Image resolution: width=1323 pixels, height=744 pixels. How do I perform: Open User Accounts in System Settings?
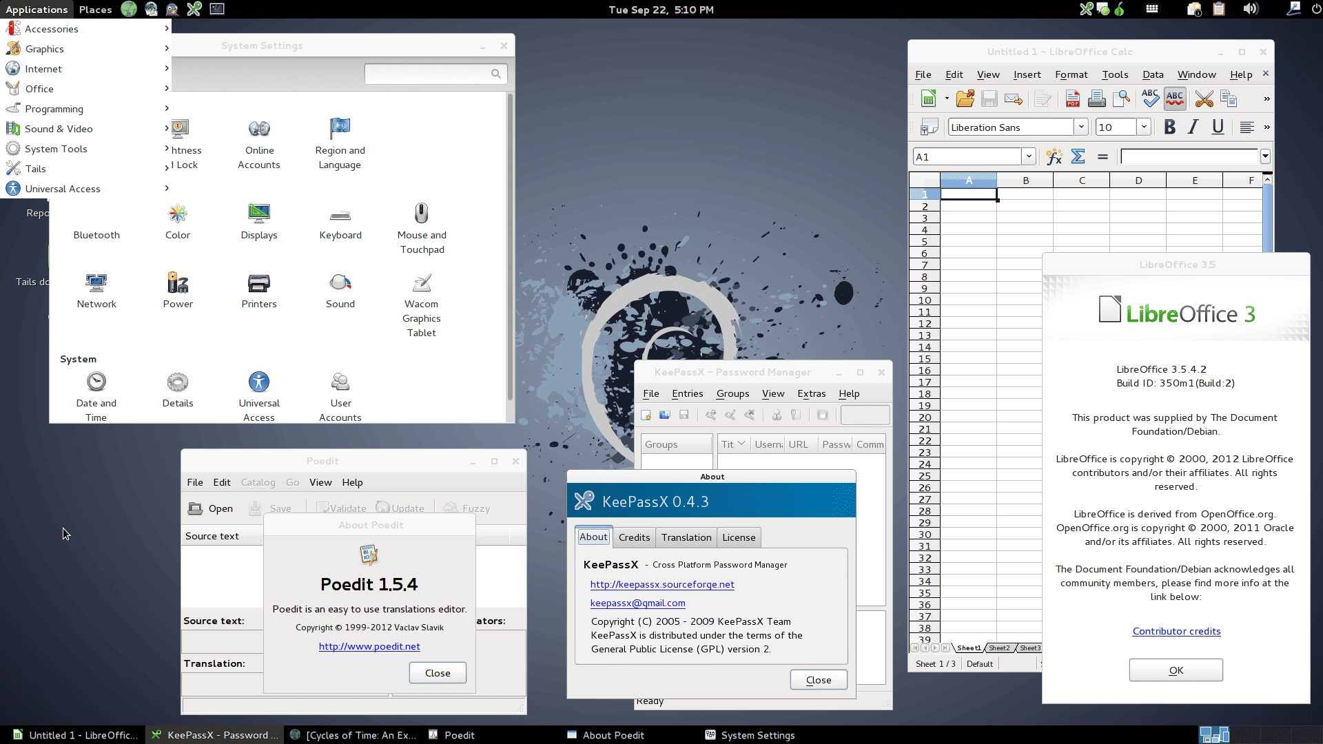pos(340,397)
